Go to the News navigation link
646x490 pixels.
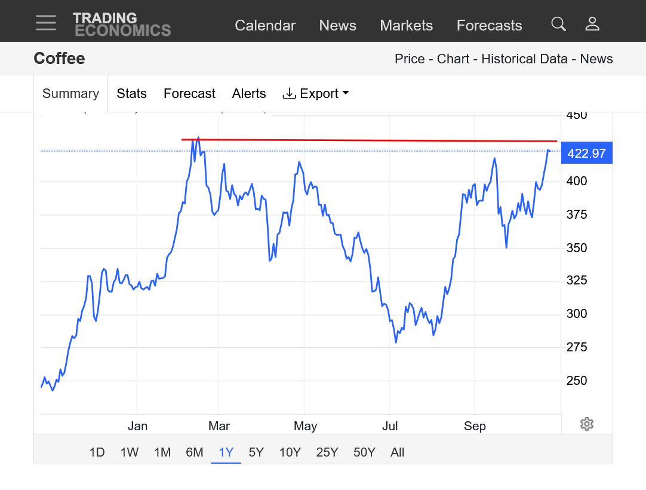point(337,26)
